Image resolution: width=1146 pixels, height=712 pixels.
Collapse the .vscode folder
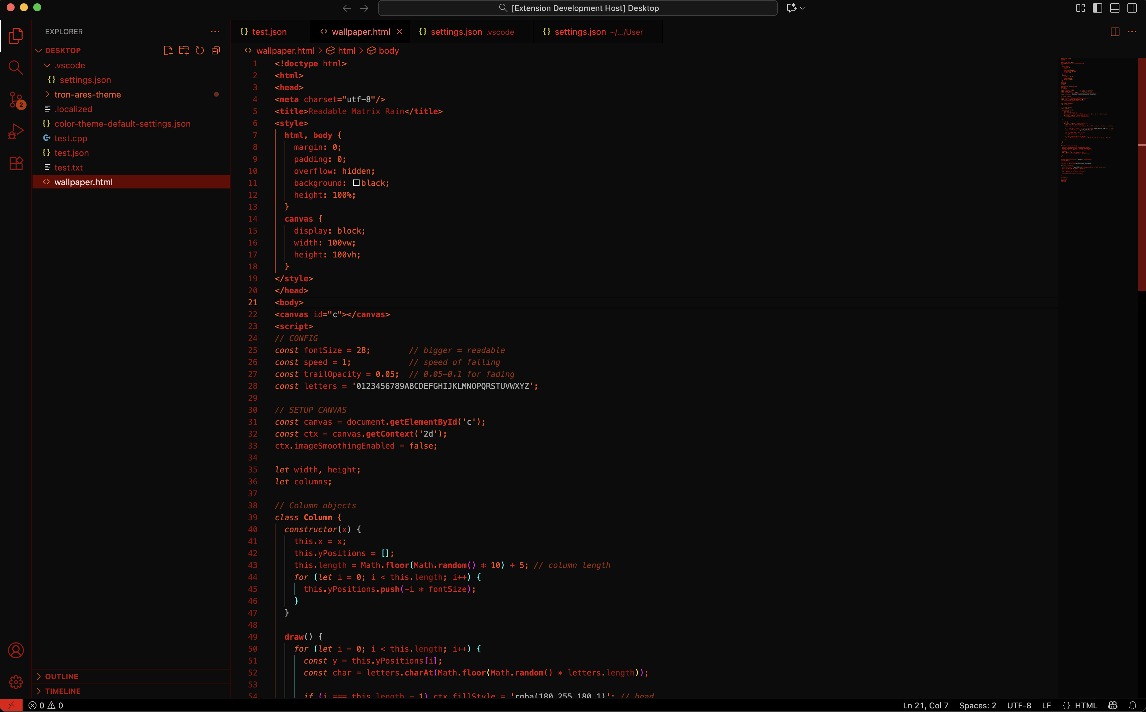click(x=69, y=65)
